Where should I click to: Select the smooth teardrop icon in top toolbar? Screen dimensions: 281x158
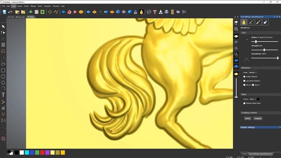[x=141, y=12]
